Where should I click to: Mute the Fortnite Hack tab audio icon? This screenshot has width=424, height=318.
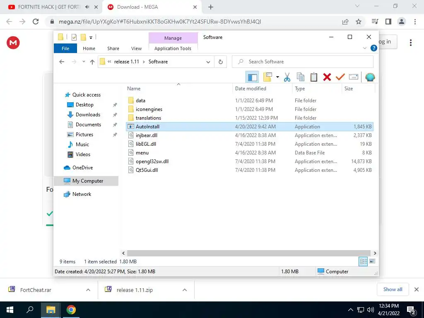tap(87, 7)
